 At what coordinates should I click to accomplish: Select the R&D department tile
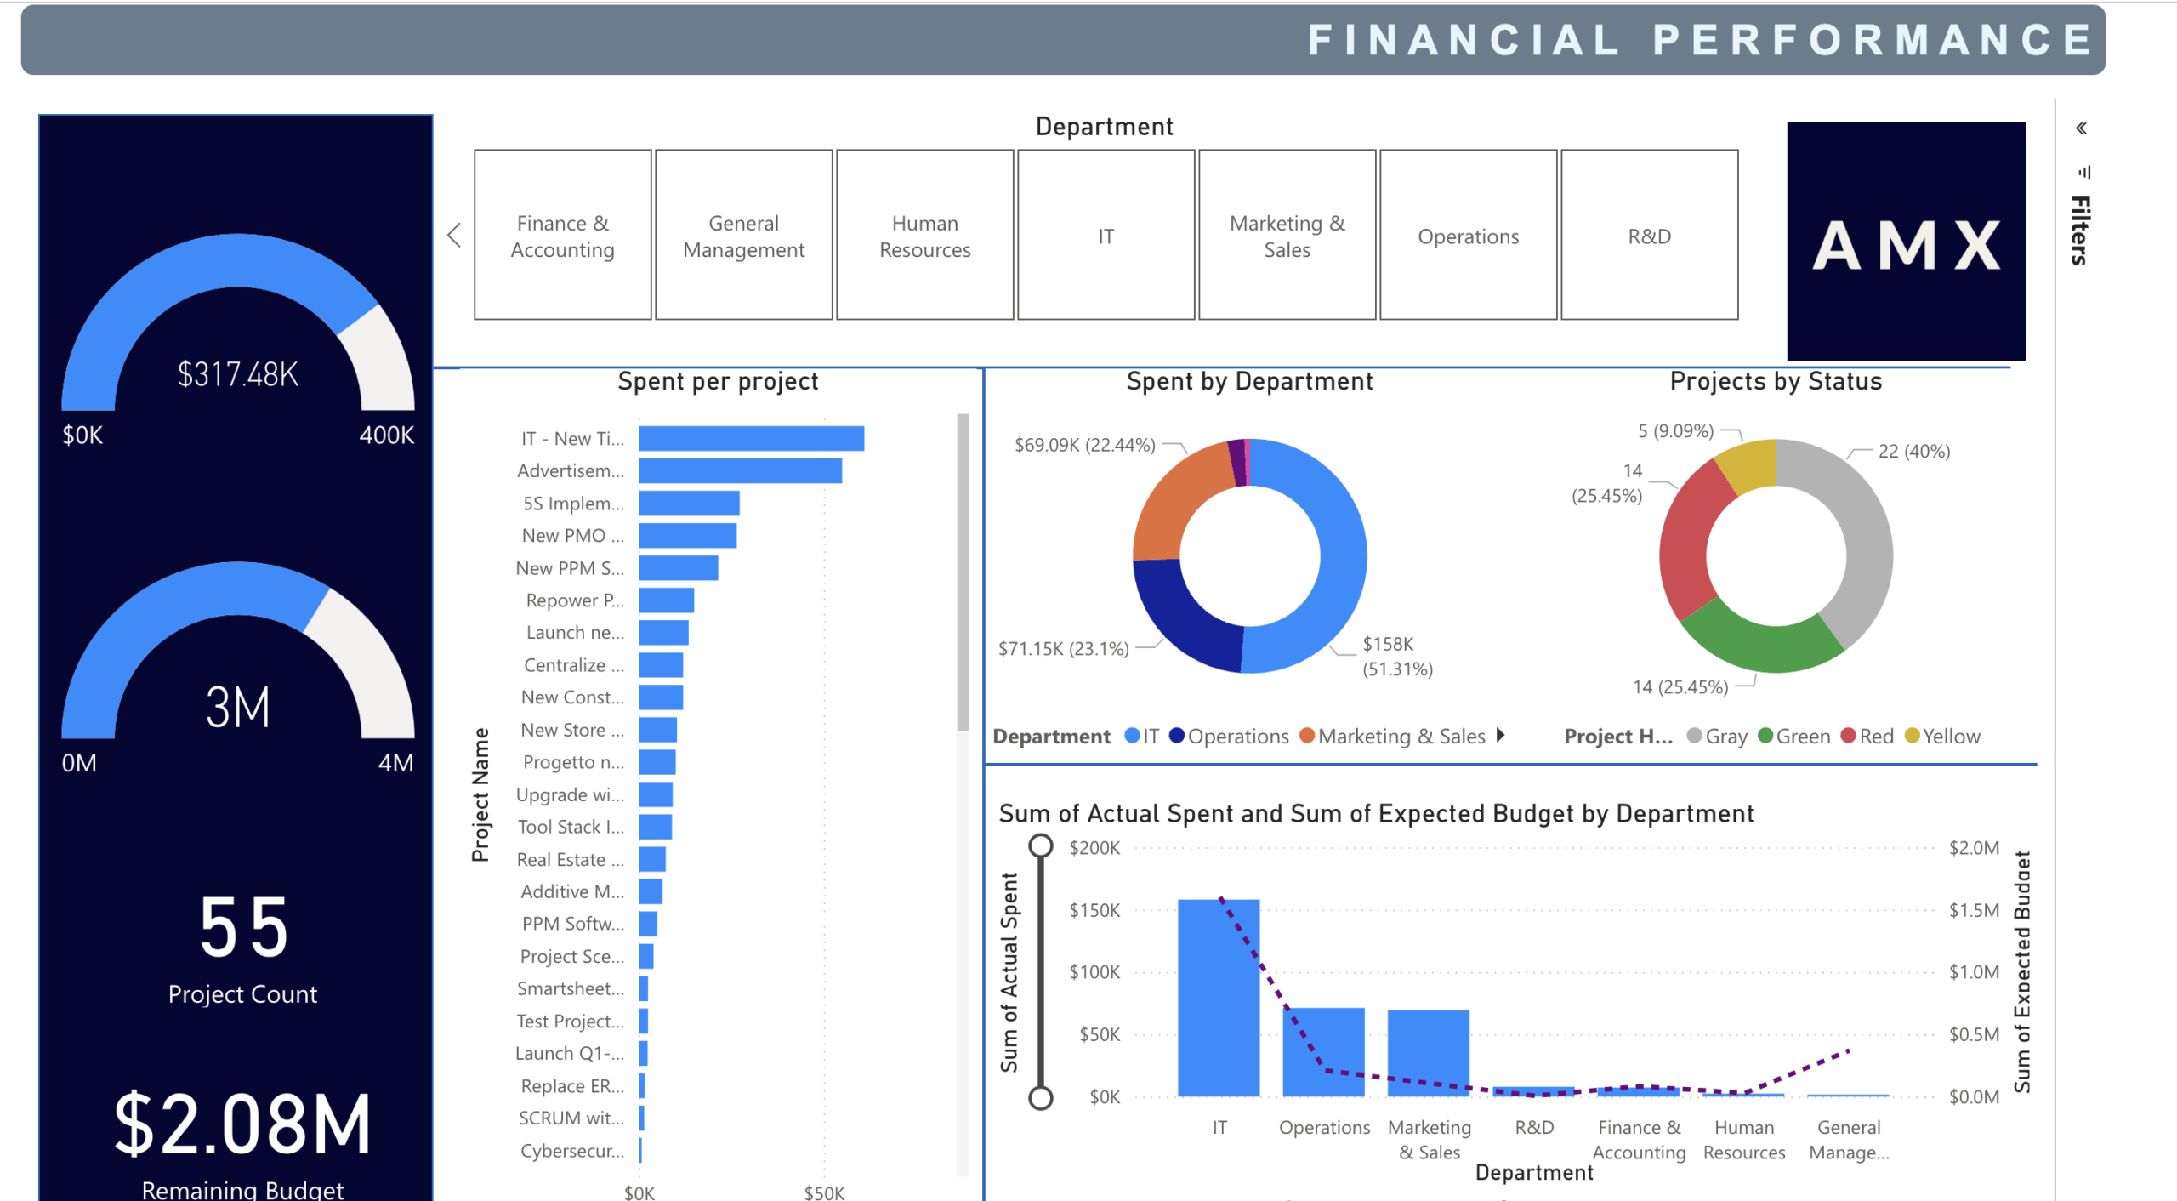1648,236
